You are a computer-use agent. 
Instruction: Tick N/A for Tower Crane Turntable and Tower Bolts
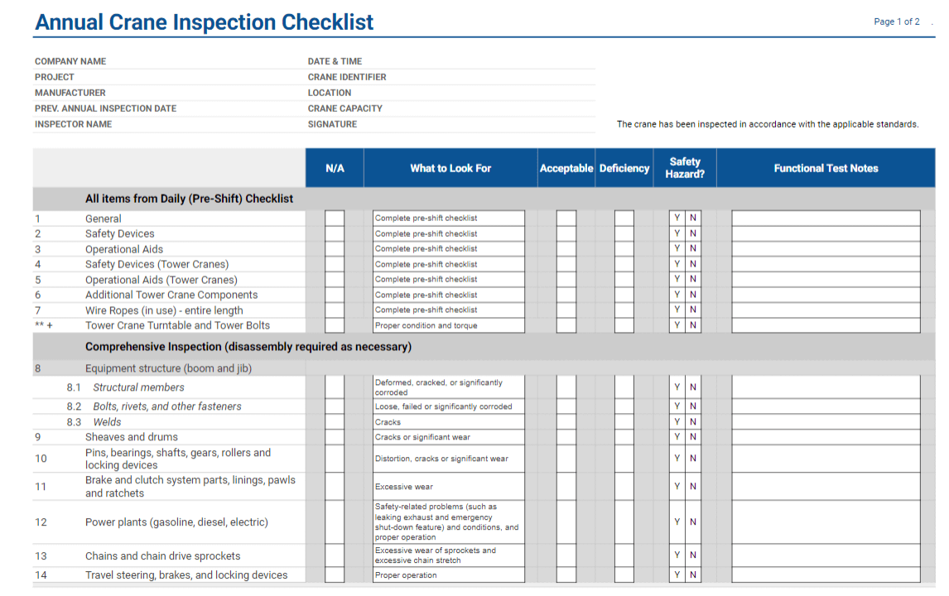coord(334,325)
